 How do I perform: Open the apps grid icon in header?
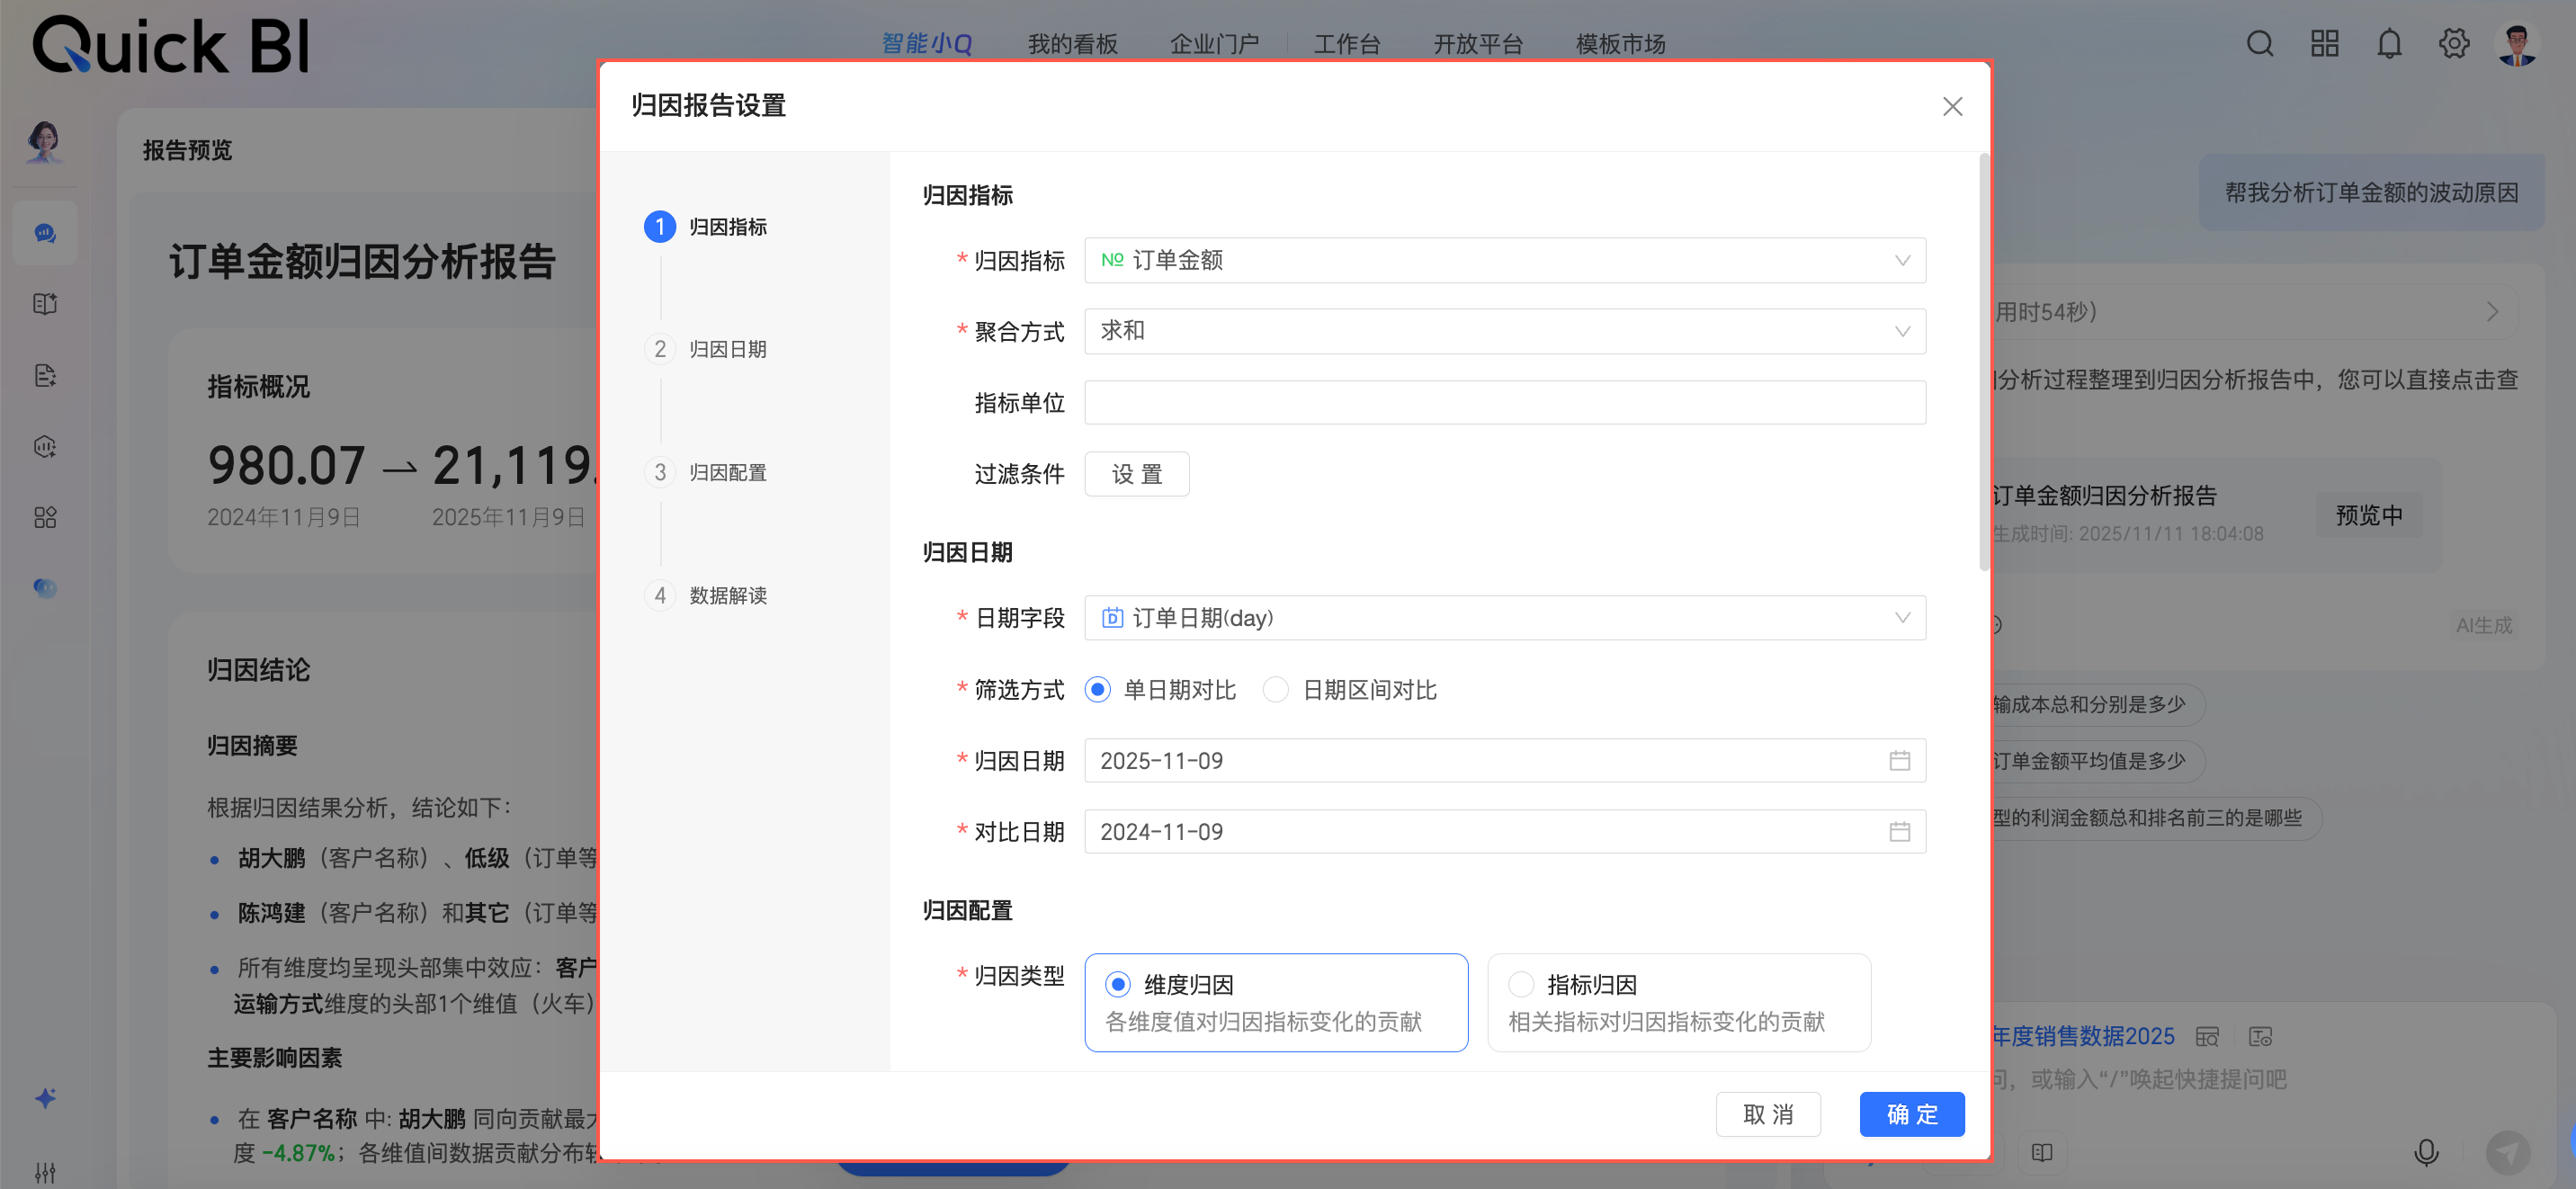pos(2324,44)
